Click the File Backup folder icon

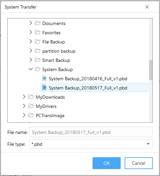tap(38, 41)
